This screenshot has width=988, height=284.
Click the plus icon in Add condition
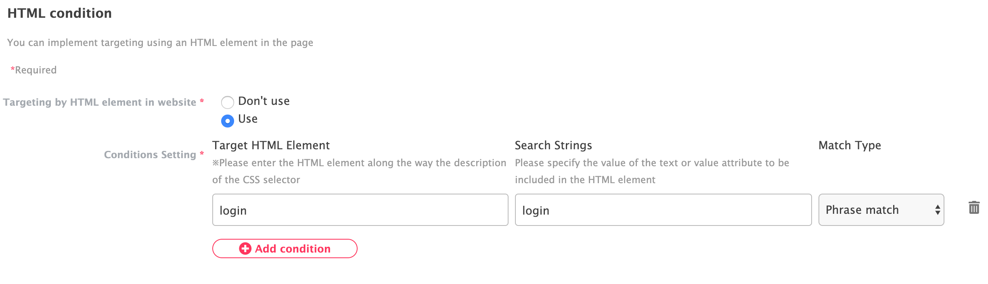245,248
